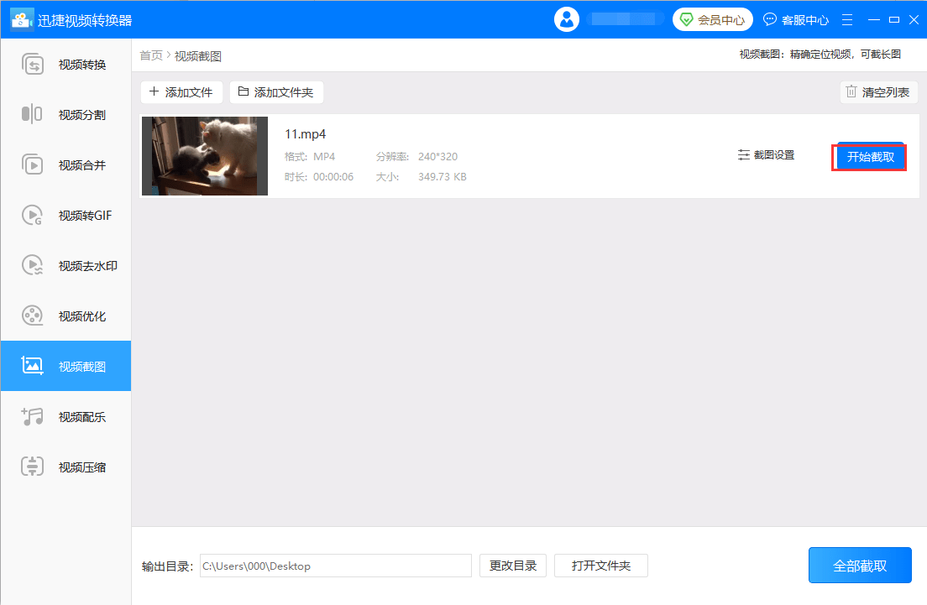The height and width of the screenshot is (605, 927).
Task: Click the output directory path field
Action: pyautogui.click(x=335, y=566)
